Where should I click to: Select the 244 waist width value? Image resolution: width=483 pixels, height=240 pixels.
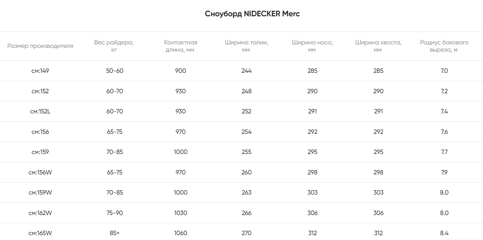pos(246,71)
